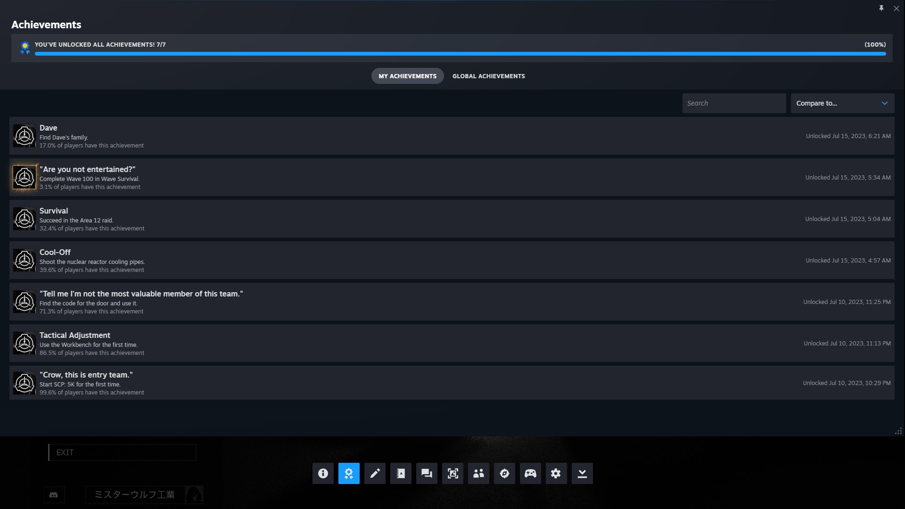This screenshot has width=905, height=509.
Task: Click the highlighted achievements ribbon icon
Action: coord(349,473)
